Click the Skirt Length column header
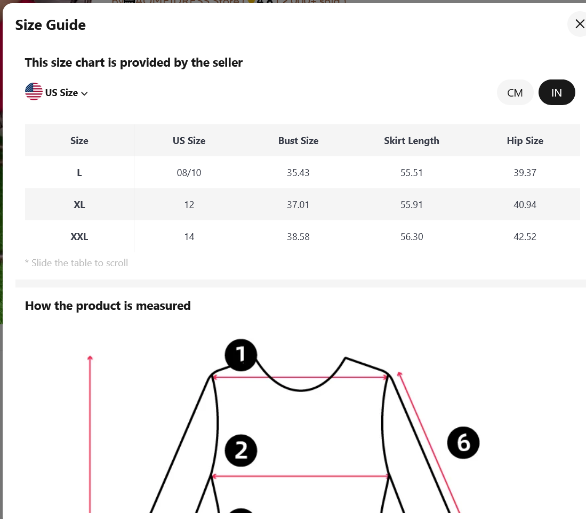The height and width of the screenshot is (519, 586). coord(412,141)
